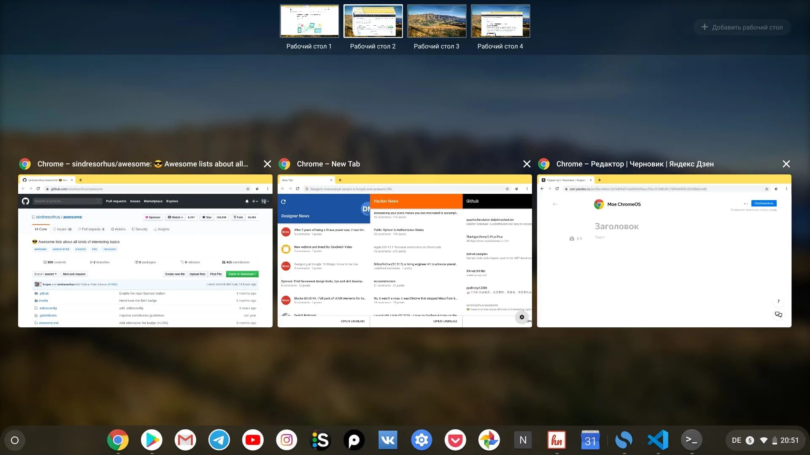Open the Terminal app icon
This screenshot has height=455, width=810.
691,440
